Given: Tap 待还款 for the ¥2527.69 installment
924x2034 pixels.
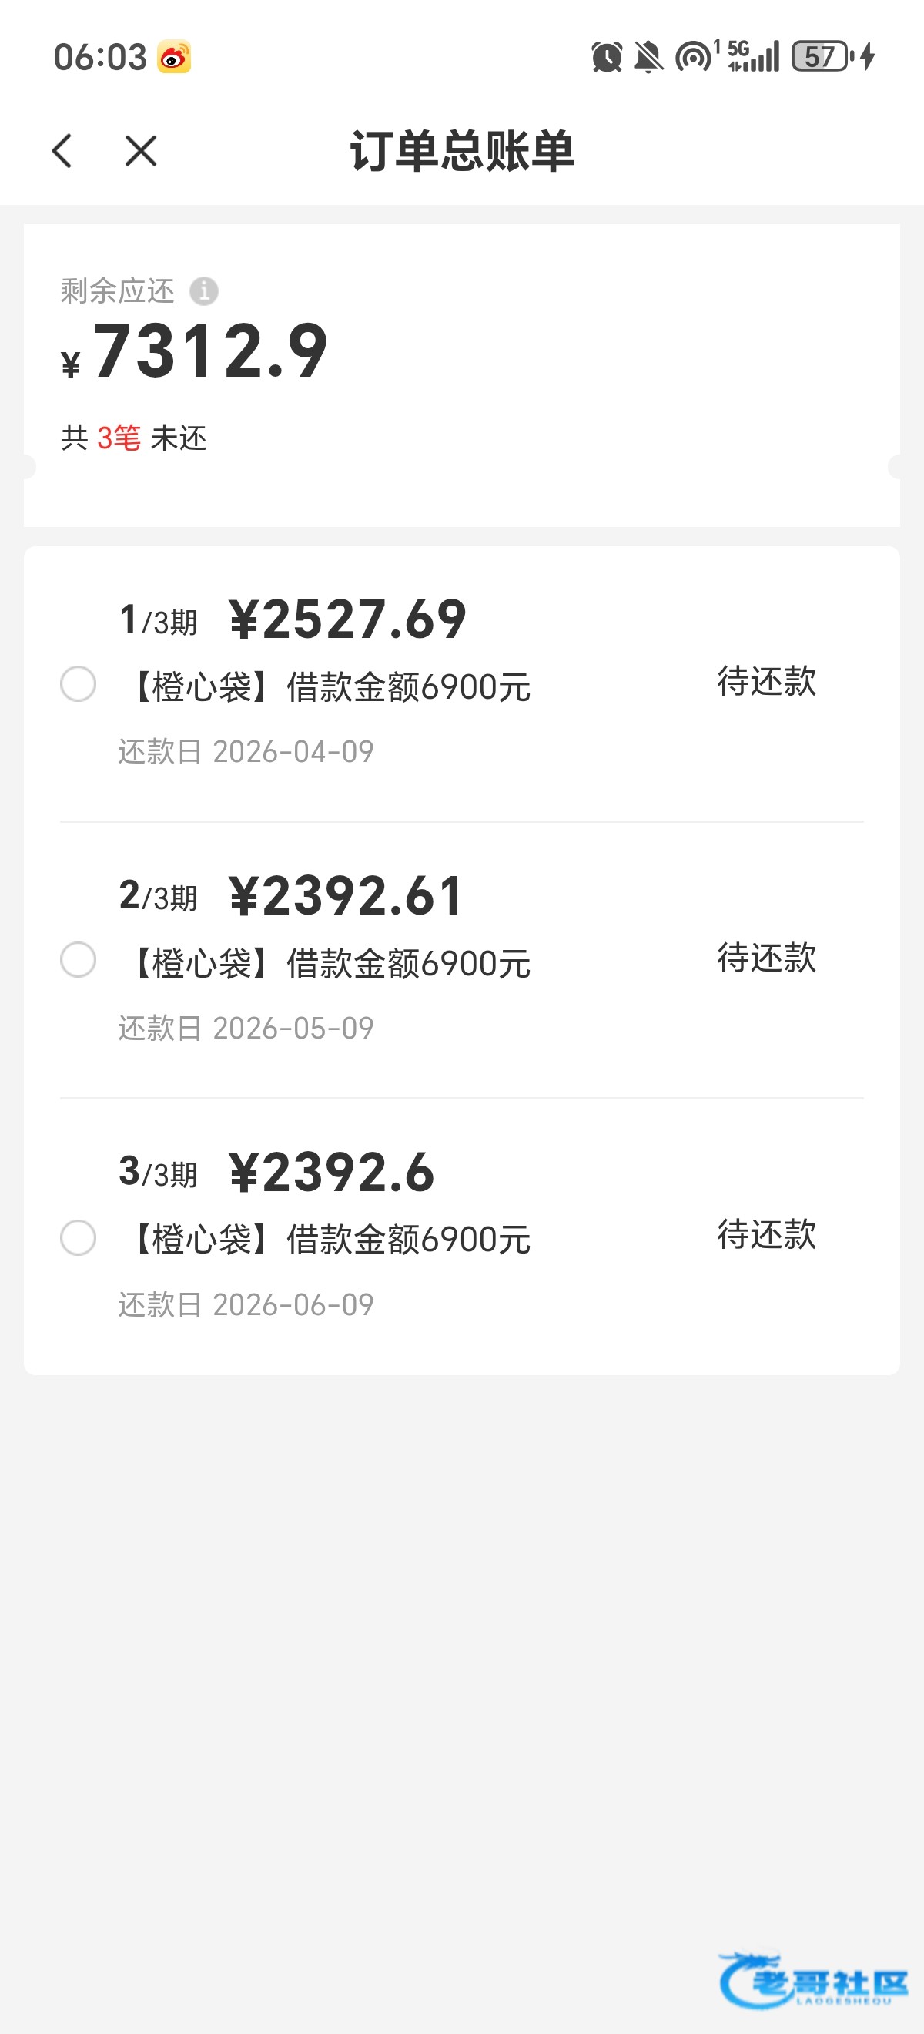Looking at the screenshot, I should tap(766, 681).
